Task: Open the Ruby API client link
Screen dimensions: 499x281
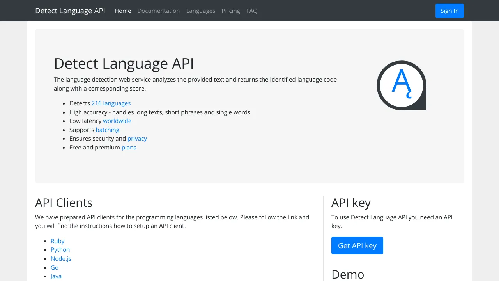Action: [x=58, y=241]
